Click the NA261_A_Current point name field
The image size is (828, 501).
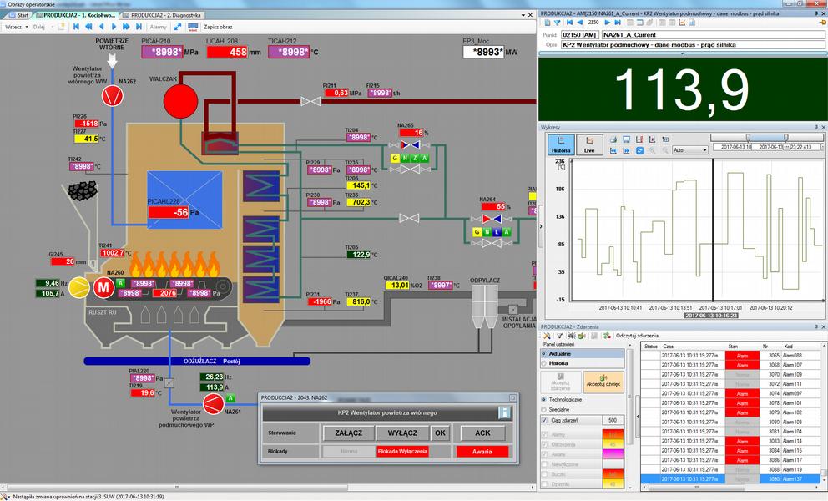(713, 35)
